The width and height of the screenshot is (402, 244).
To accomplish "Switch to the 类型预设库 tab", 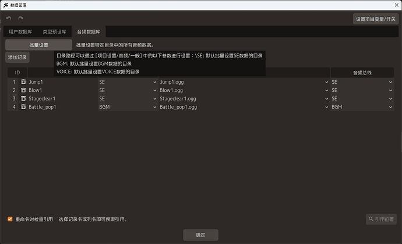I will [x=54, y=32].
